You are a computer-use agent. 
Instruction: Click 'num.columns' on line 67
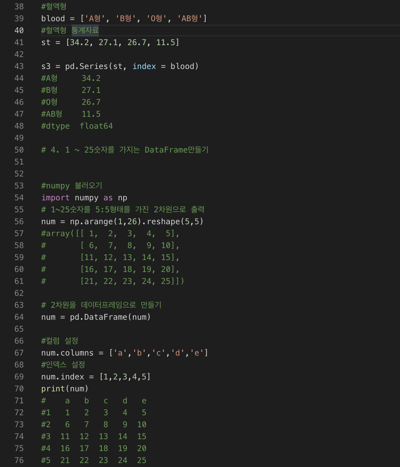[67, 353]
